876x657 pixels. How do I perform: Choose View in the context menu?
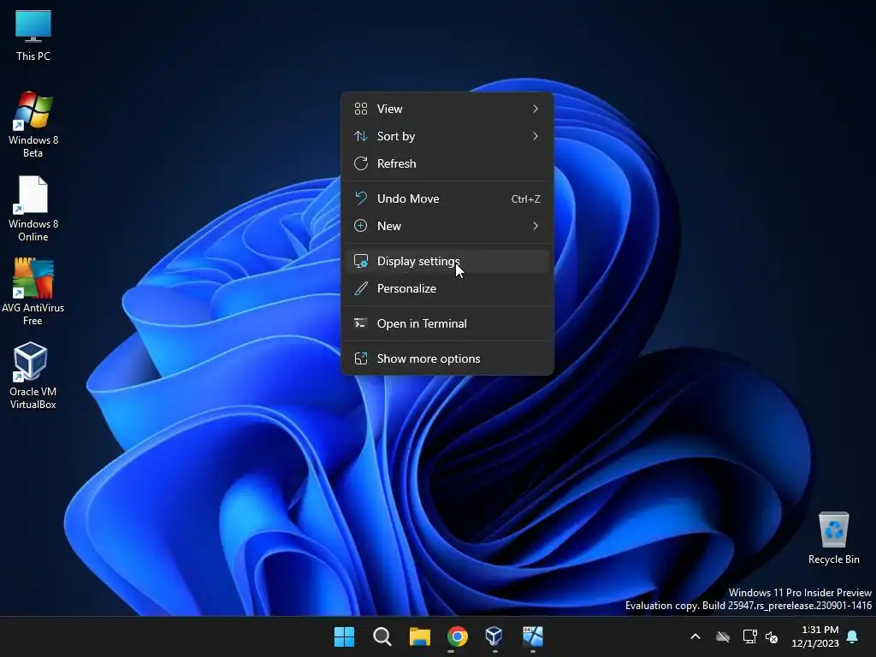[447, 109]
